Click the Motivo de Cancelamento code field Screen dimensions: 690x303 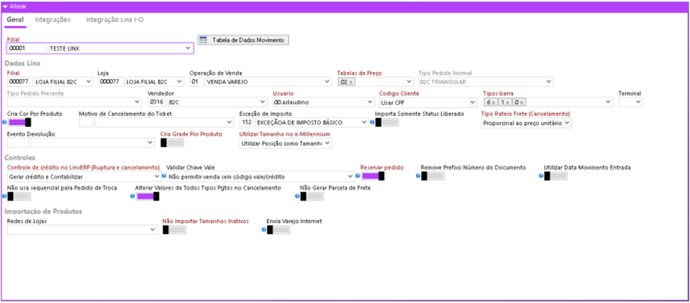click(86, 122)
